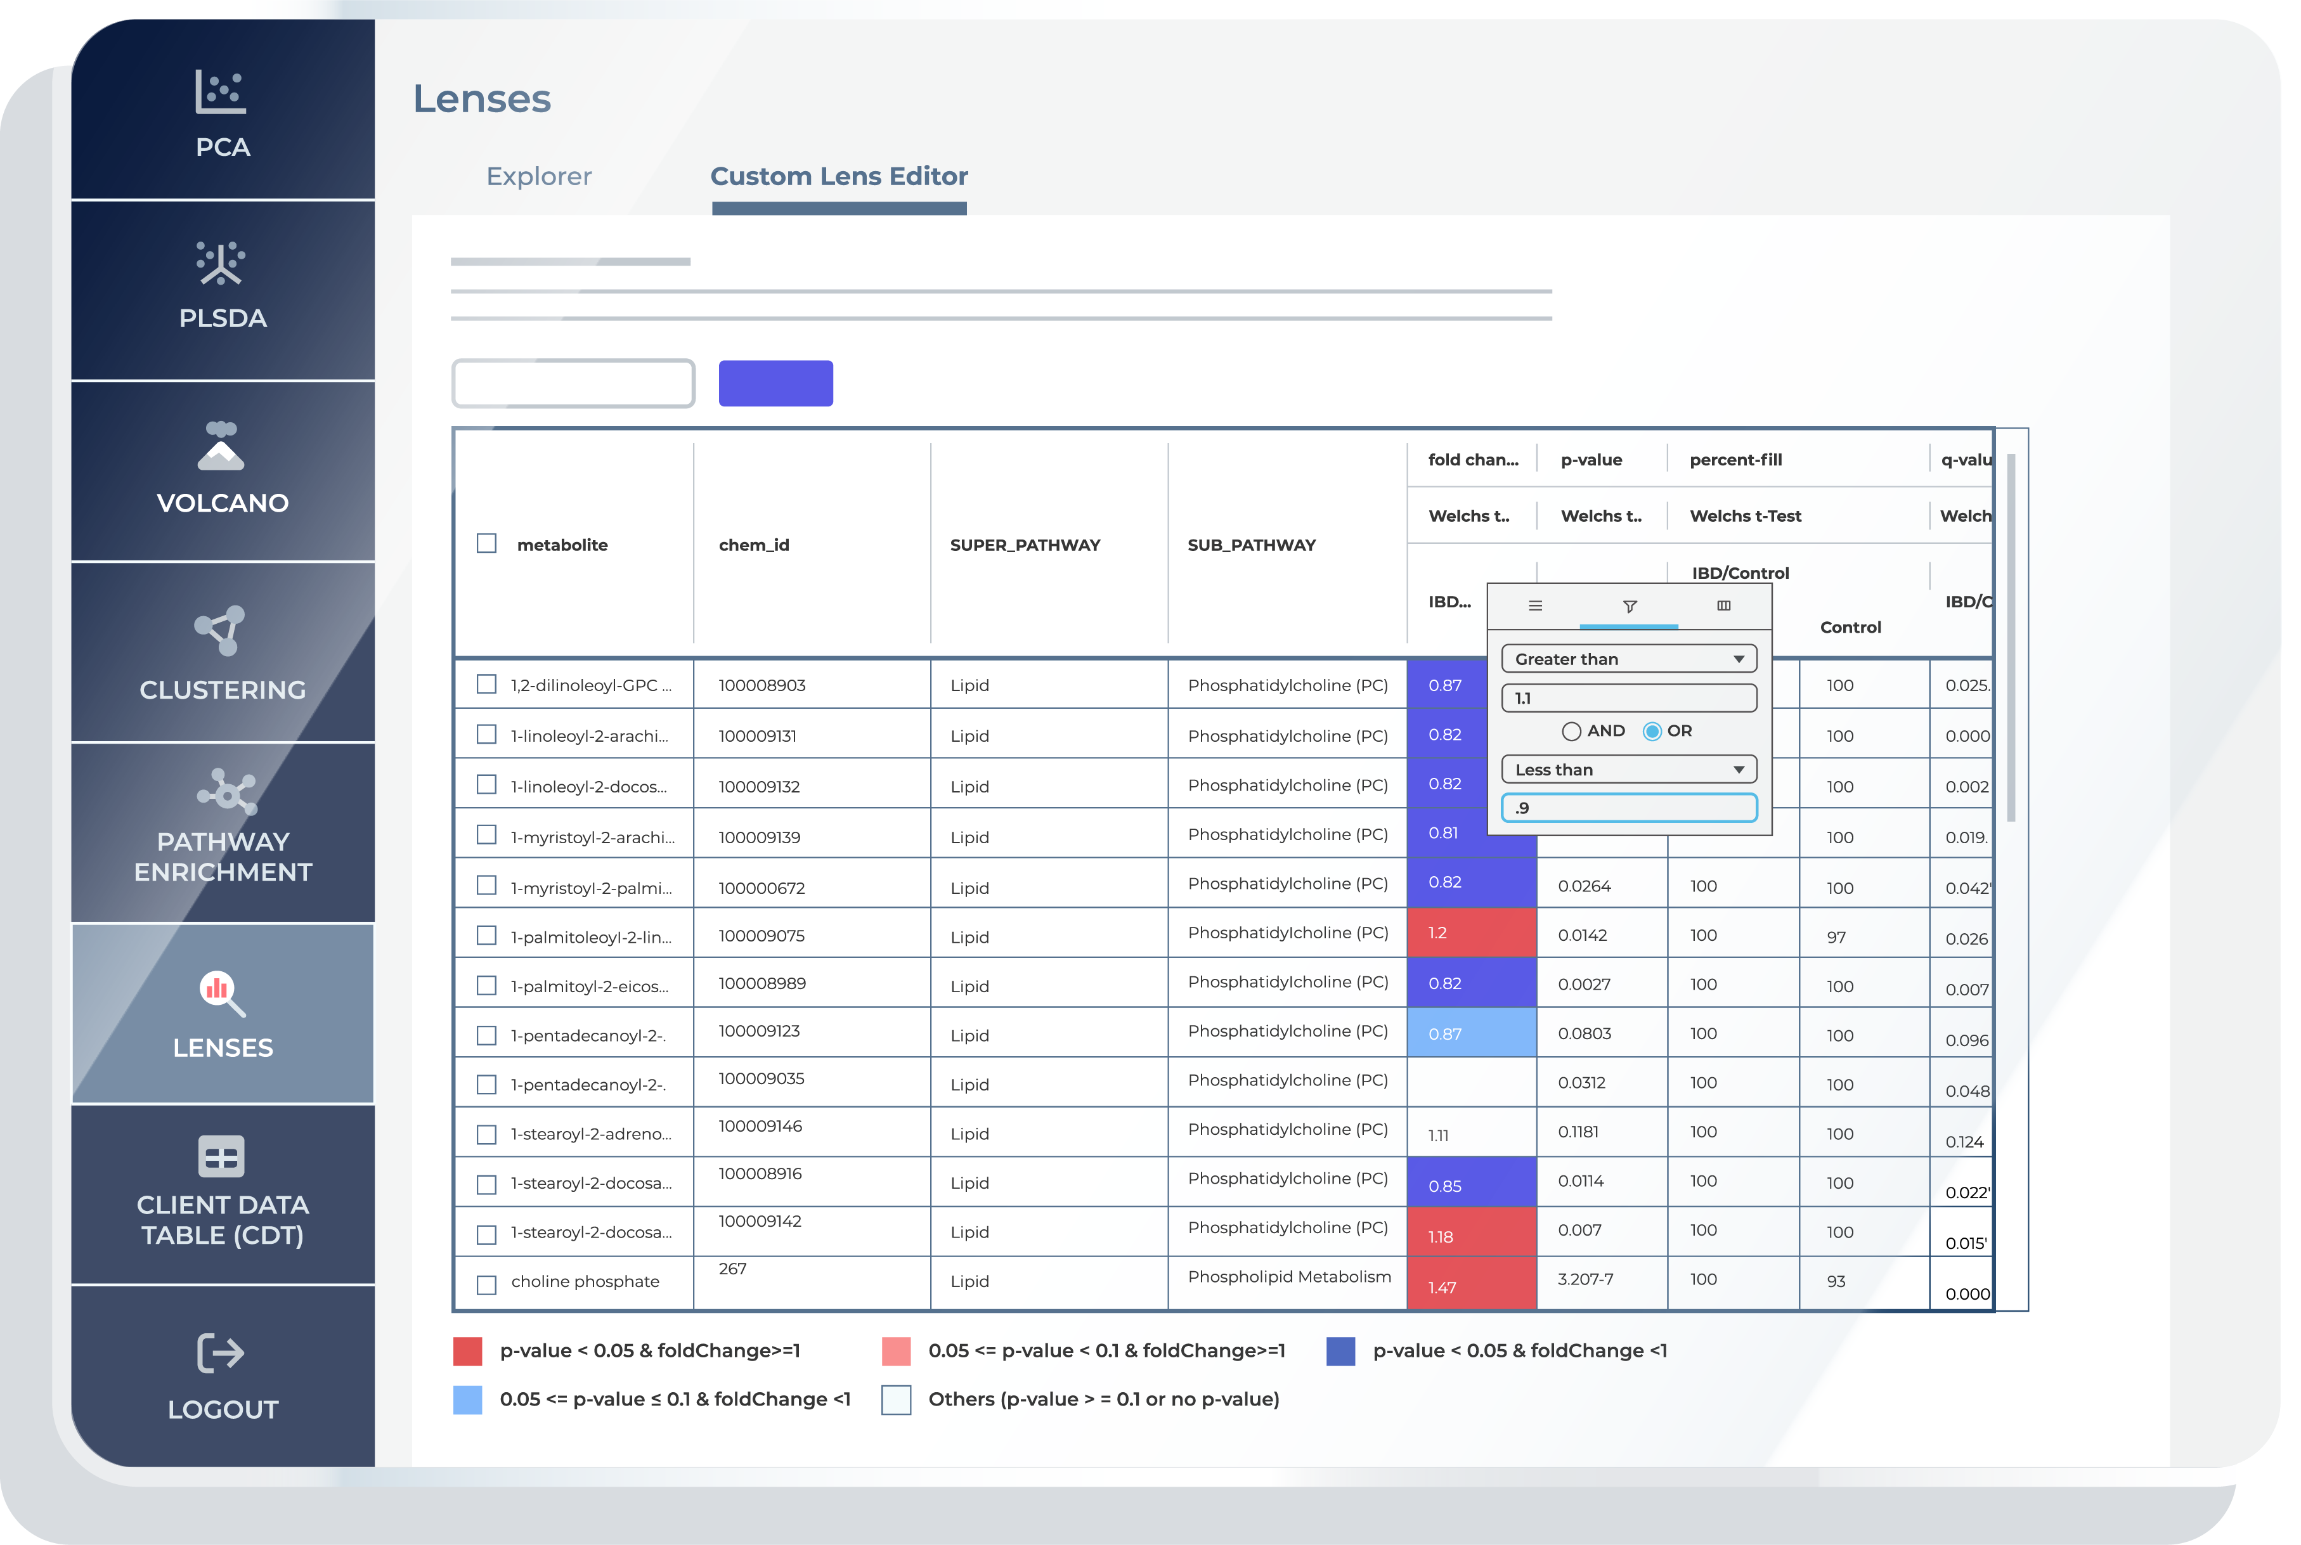Open the PLSDA analysis icon
Screen dimensions: 2301x1545
(x=221, y=263)
